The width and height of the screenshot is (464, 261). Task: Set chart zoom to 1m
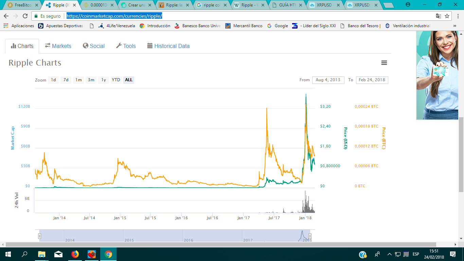tap(78, 80)
